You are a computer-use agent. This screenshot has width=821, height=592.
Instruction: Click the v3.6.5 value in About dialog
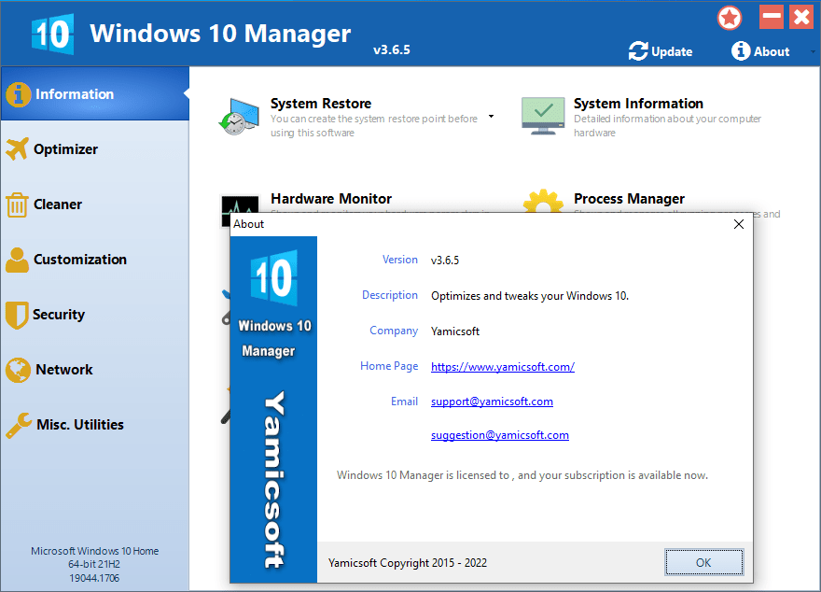[445, 261]
